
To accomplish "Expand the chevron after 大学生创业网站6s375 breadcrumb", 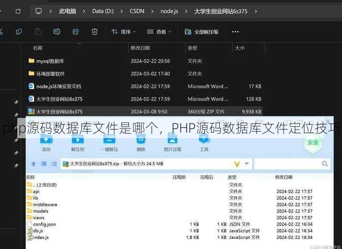I will click(x=256, y=11).
